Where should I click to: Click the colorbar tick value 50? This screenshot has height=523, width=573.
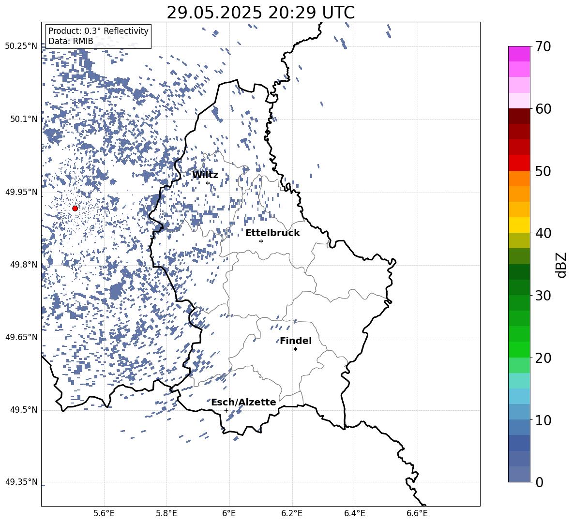pyautogui.click(x=543, y=171)
